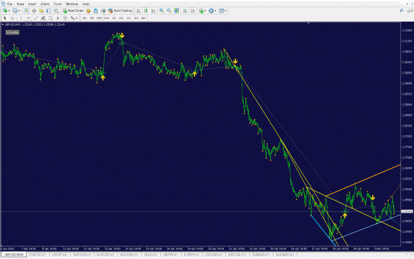Screen dimensions: 414x259
Task: Open the Window menu
Action: point(72,4)
